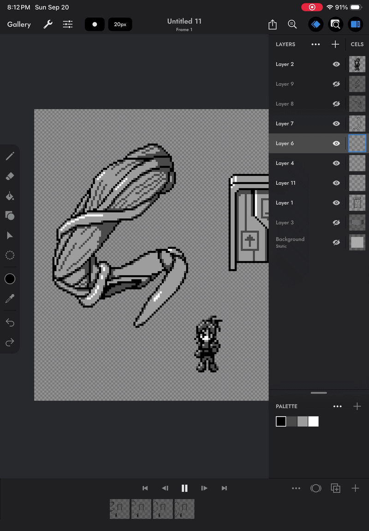Viewport: 369px width, 531px height.
Task: Select the Pencil drawing tool
Action: (x=10, y=156)
